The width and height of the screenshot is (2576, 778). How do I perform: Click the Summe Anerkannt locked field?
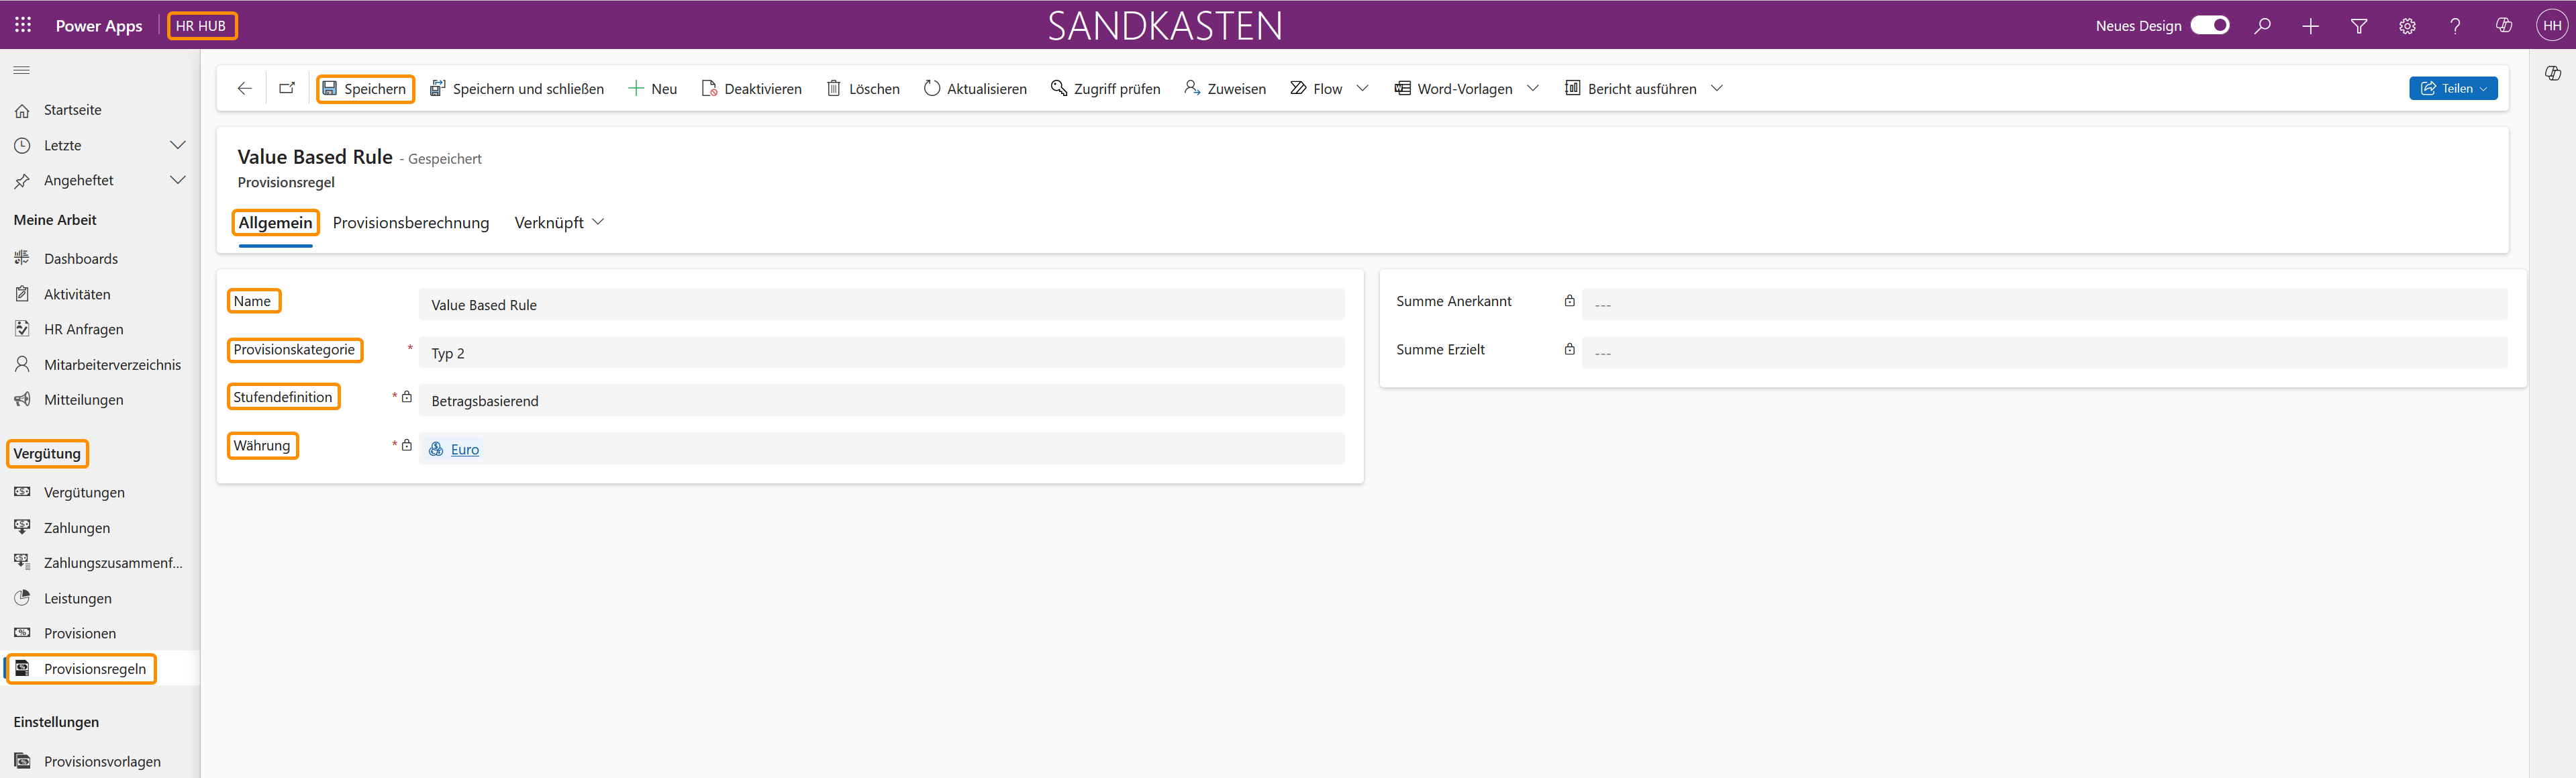(x=2044, y=305)
